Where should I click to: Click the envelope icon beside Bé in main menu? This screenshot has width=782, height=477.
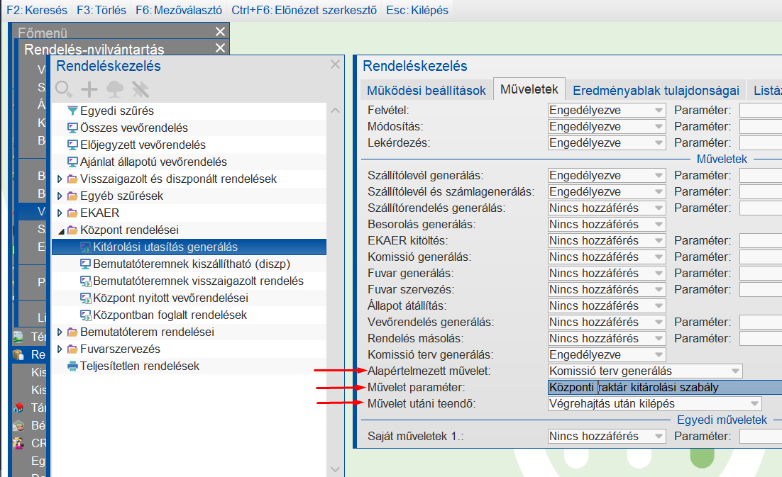[18, 426]
